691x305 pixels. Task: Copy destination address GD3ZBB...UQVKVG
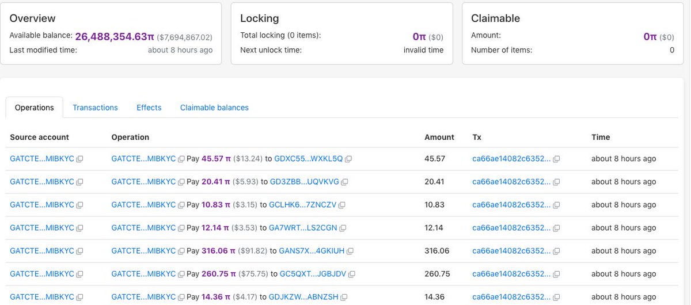click(x=344, y=182)
